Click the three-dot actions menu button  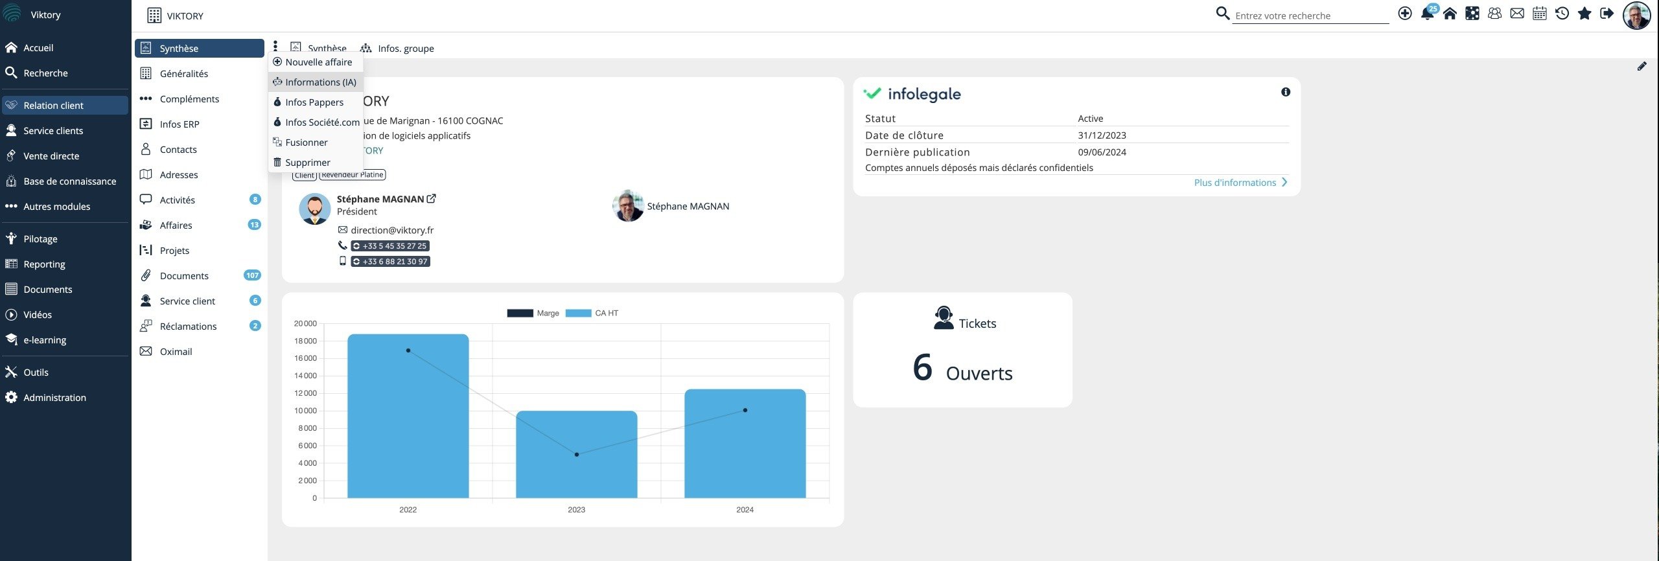coord(275,46)
